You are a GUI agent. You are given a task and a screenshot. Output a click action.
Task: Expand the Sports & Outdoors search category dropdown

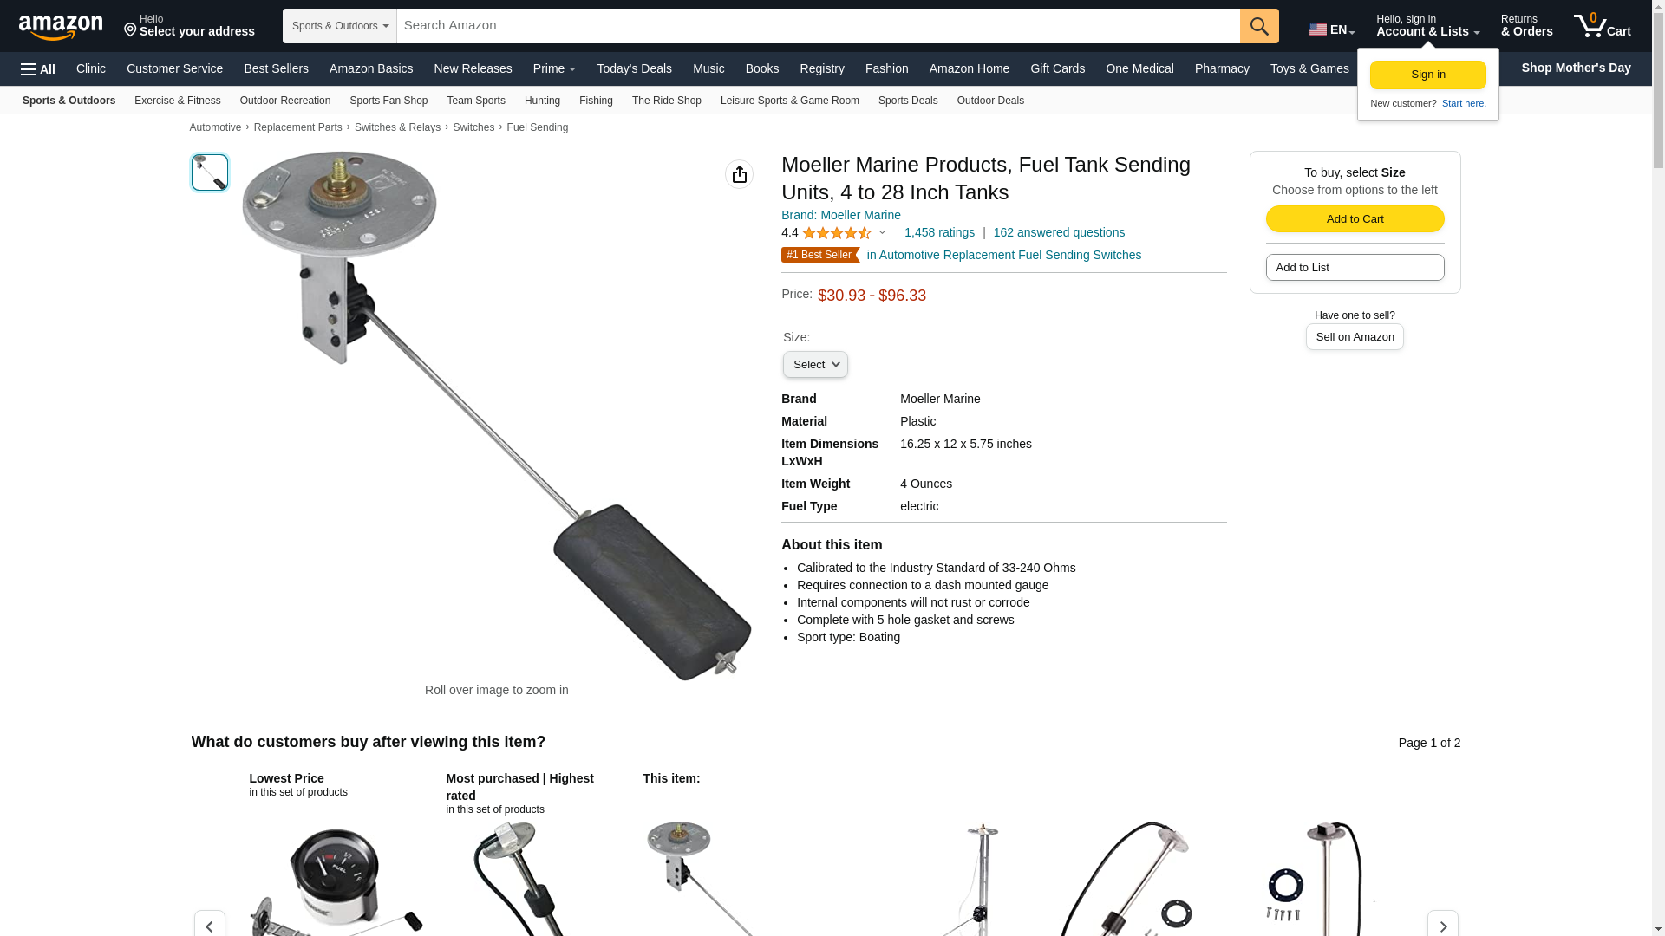(340, 26)
